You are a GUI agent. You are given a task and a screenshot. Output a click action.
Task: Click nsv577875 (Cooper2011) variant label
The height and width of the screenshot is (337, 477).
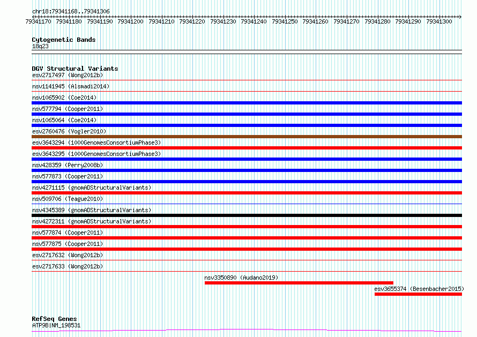[x=68, y=244]
